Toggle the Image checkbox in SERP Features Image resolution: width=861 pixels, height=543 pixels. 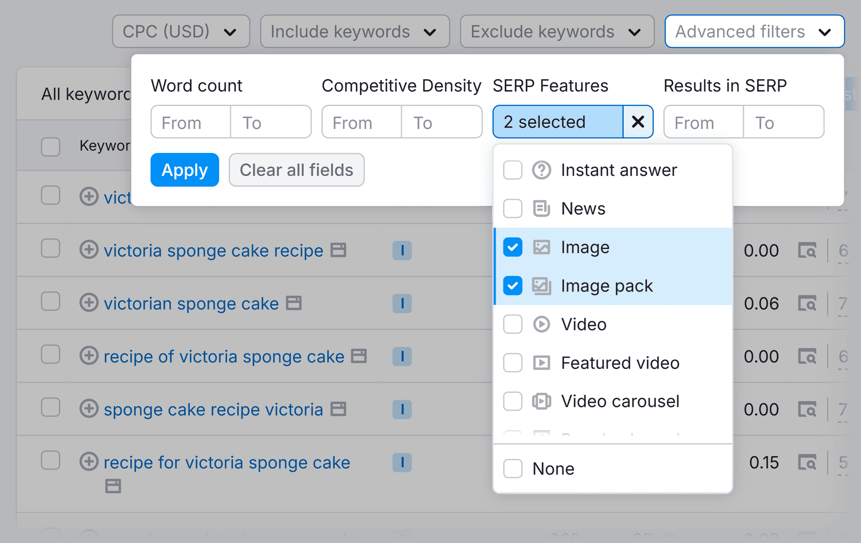(513, 247)
